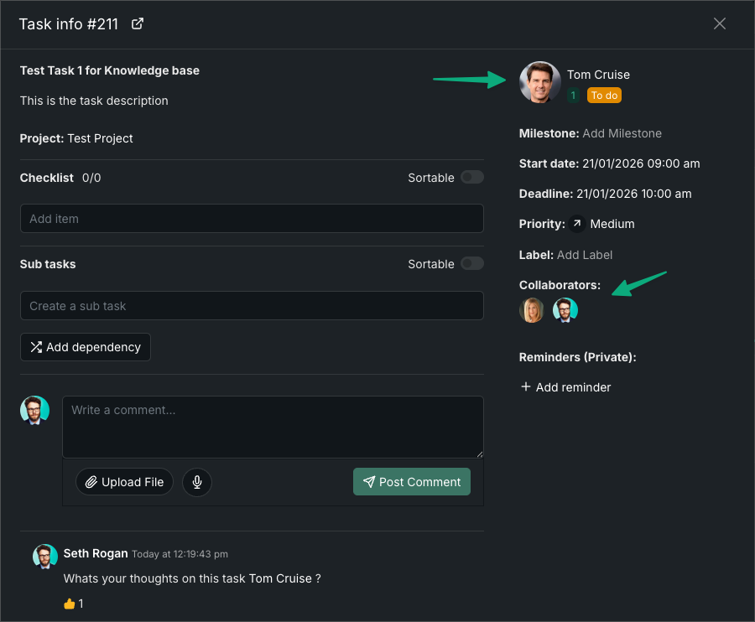This screenshot has width=755, height=622.
Task: Enable the Sub tasks Sortable switch
Action: point(472,264)
